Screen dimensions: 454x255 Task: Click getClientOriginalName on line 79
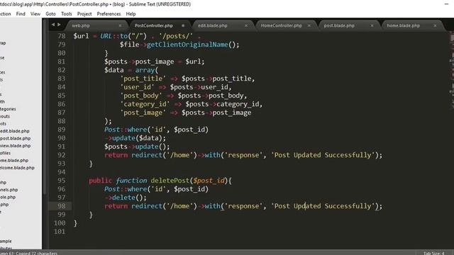click(187, 45)
